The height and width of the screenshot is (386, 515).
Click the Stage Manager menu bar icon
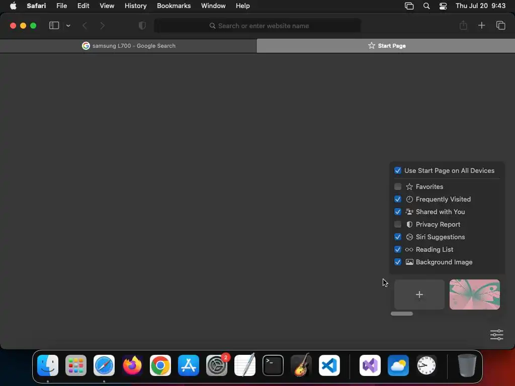(x=409, y=6)
